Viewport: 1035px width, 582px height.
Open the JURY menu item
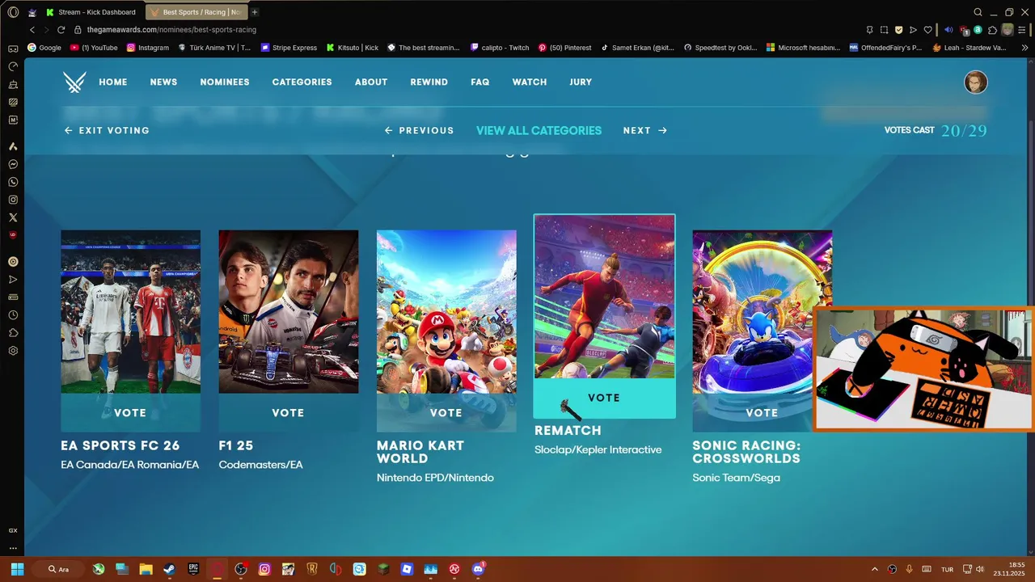pos(581,82)
